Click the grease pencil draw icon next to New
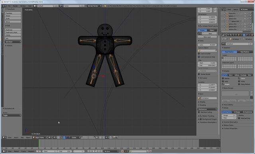The width and height of the screenshot is (255, 154). pos(199,33)
